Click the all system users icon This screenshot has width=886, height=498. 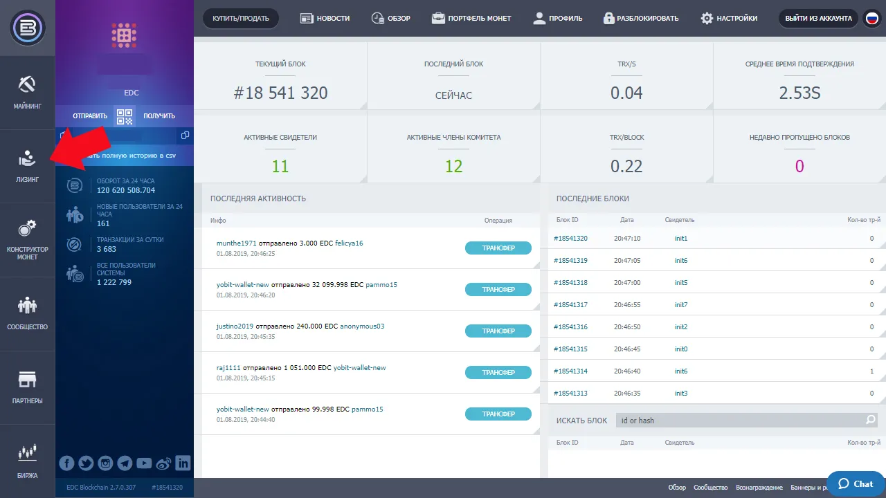coord(74,273)
